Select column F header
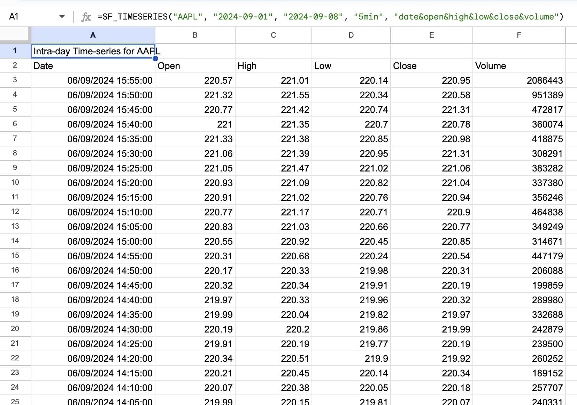Viewport: 577px width, 405px height. (519, 35)
